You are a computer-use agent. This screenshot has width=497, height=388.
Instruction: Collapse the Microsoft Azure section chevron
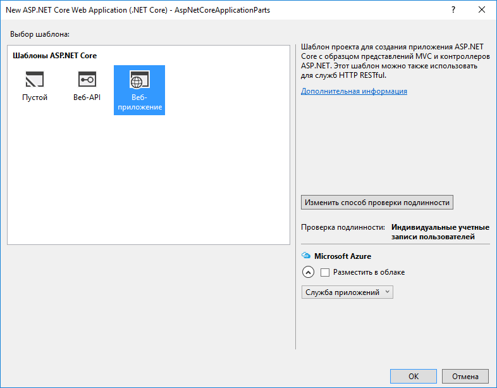(308, 272)
